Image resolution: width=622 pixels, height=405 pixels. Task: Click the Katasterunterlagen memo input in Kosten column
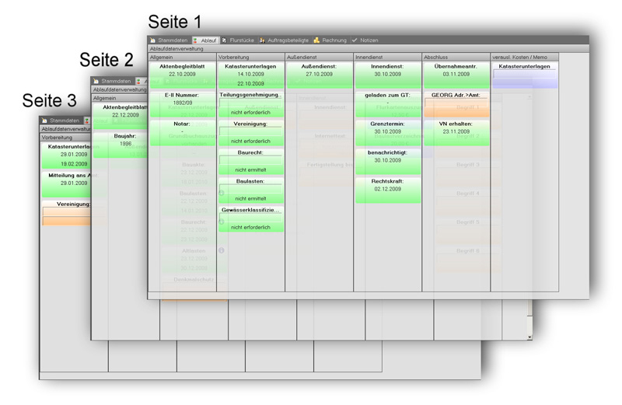(x=524, y=75)
